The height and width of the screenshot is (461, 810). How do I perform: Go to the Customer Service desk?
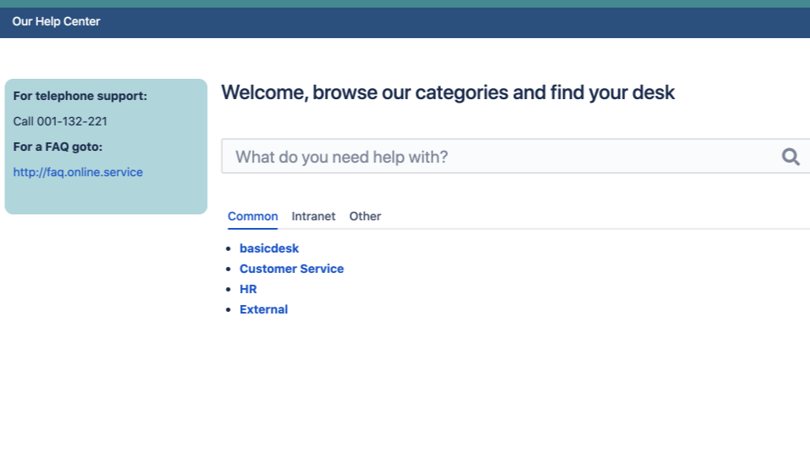(x=292, y=269)
